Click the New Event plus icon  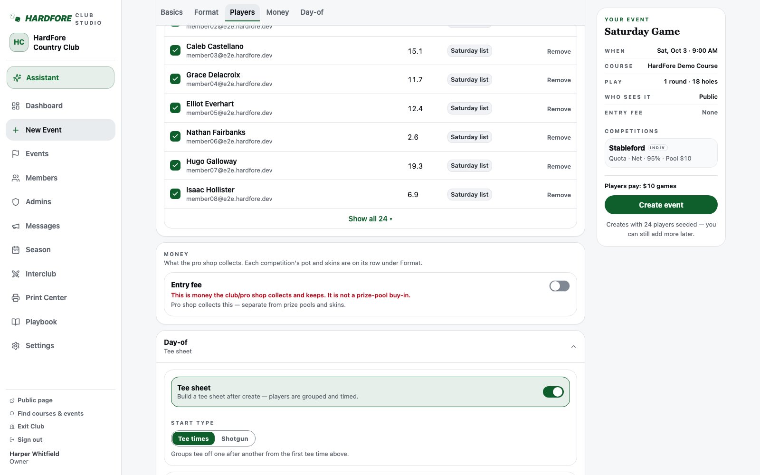coord(16,130)
